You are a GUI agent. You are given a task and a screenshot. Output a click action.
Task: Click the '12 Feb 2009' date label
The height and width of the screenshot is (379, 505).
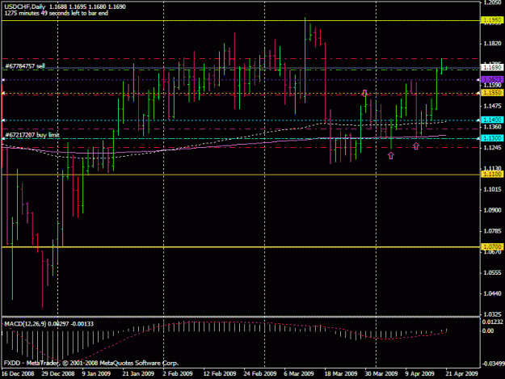point(220,373)
